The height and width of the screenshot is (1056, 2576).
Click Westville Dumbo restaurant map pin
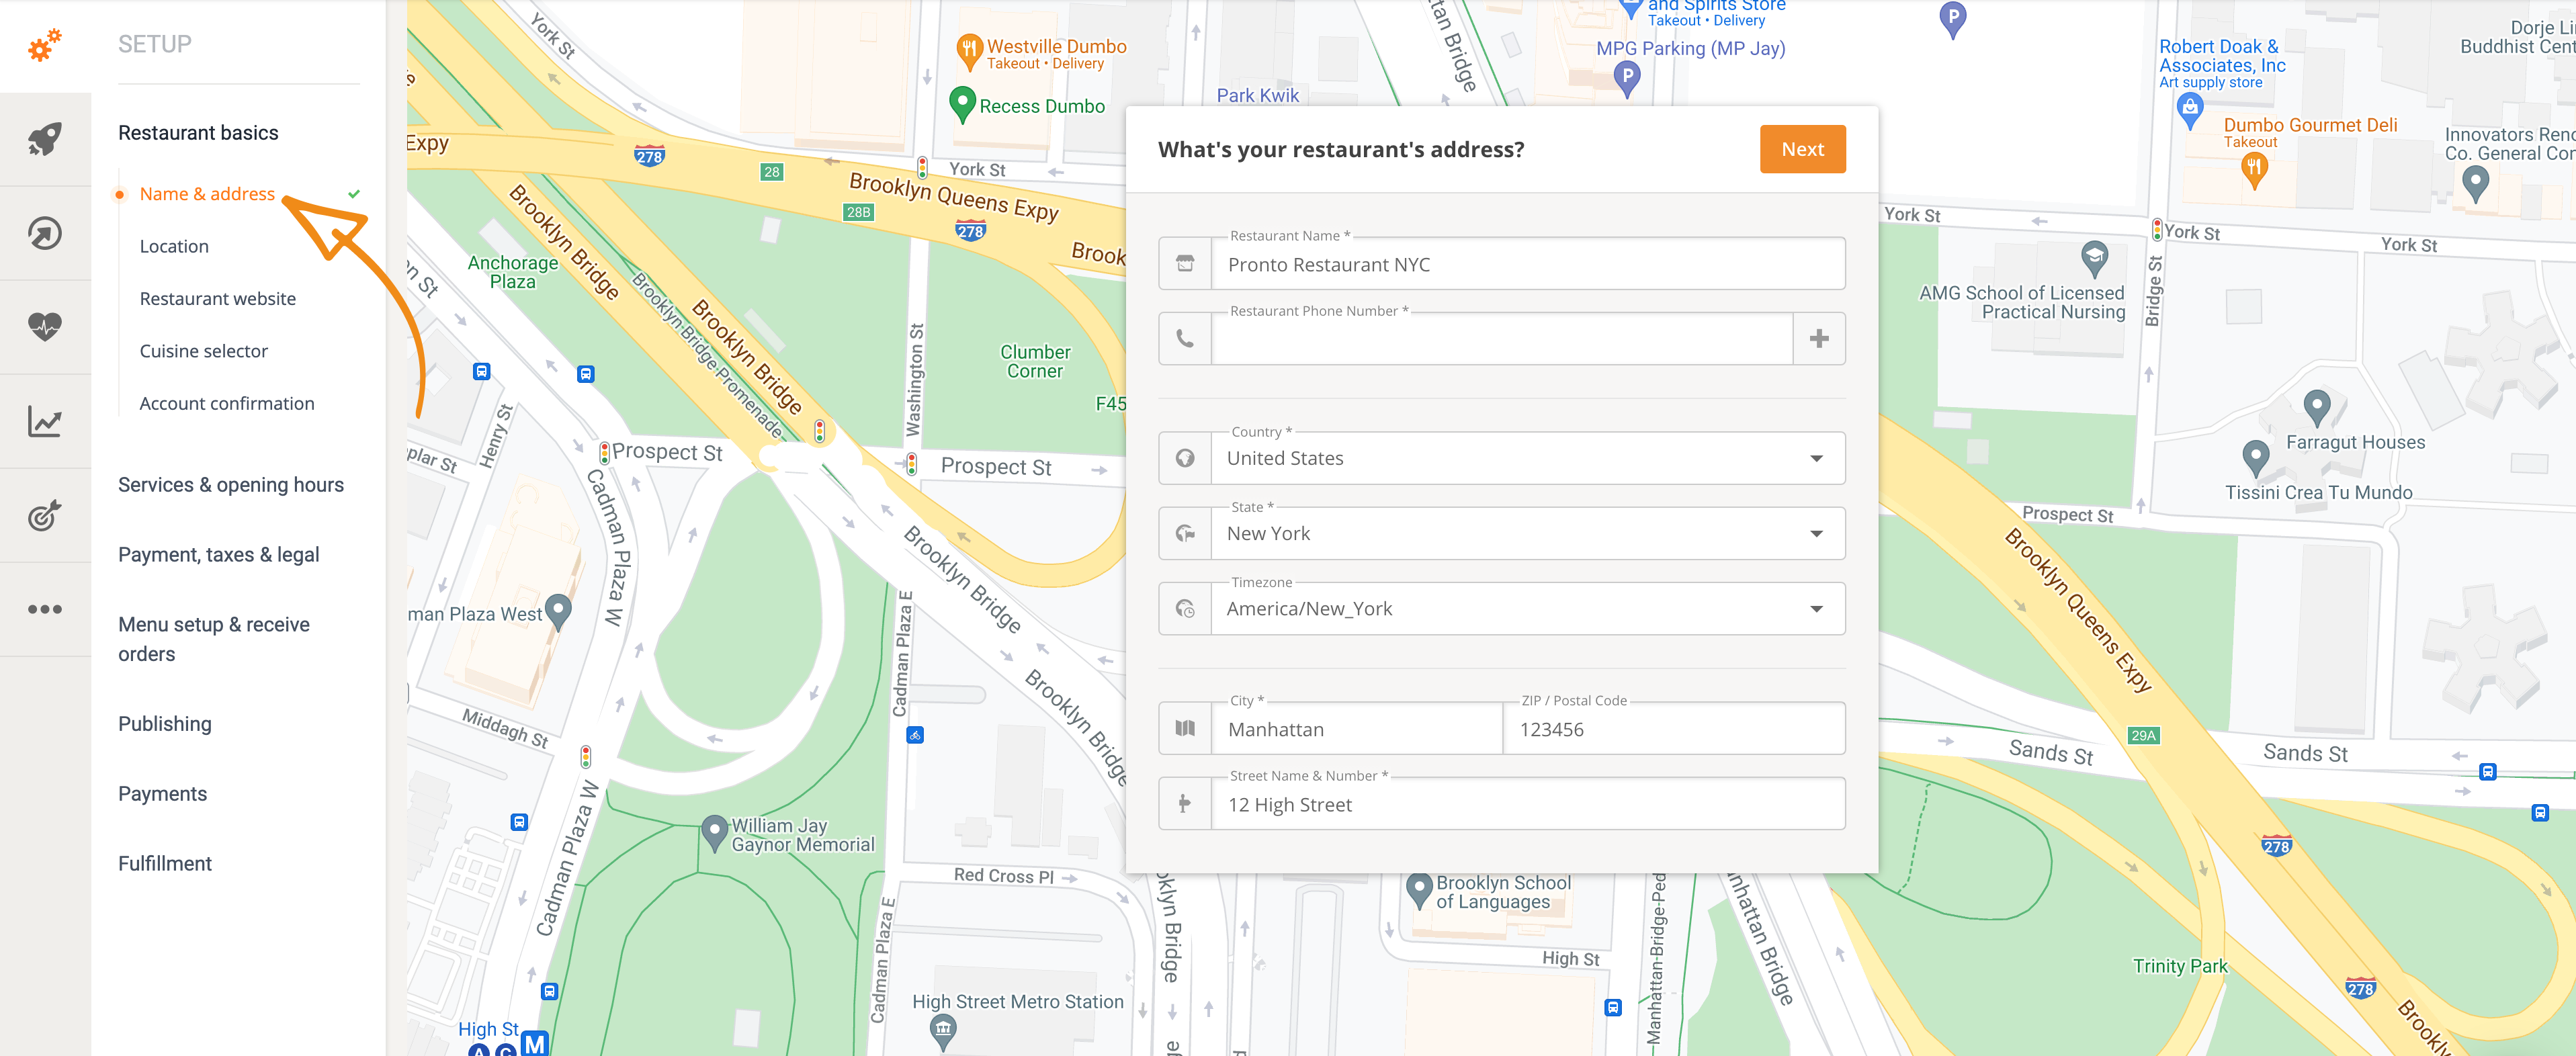(968, 52)
